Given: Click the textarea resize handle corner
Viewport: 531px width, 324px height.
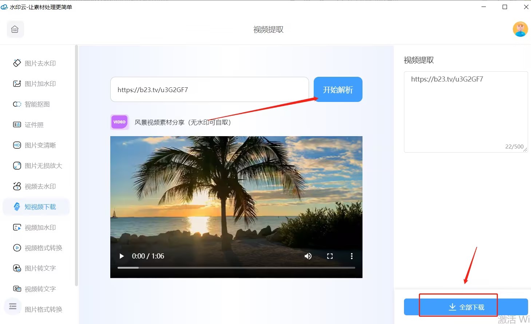Looking at the screenshot, I should coord(525,150).
